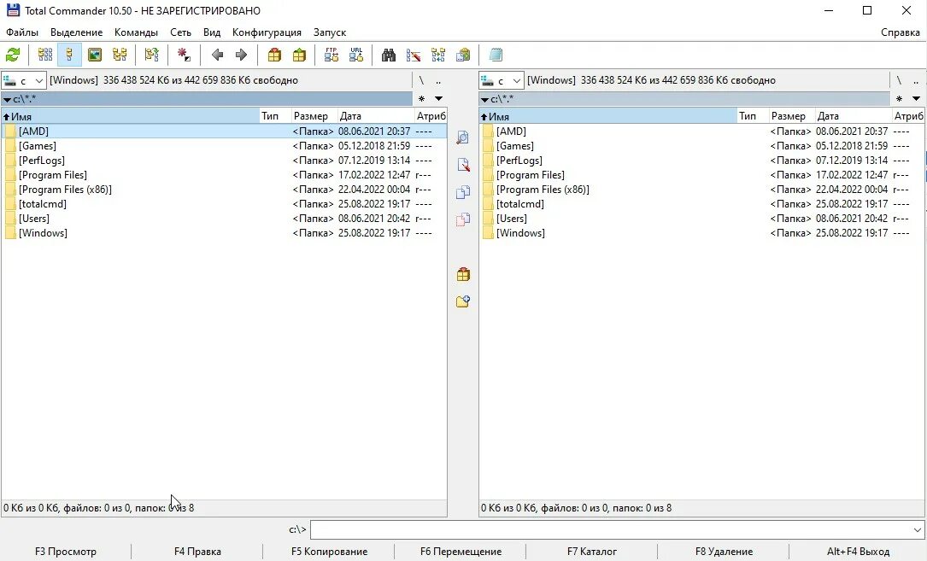Click the F8 Удаление button
Image resolution: width=927 pixels, height=561 pixels.
[724, 552]
